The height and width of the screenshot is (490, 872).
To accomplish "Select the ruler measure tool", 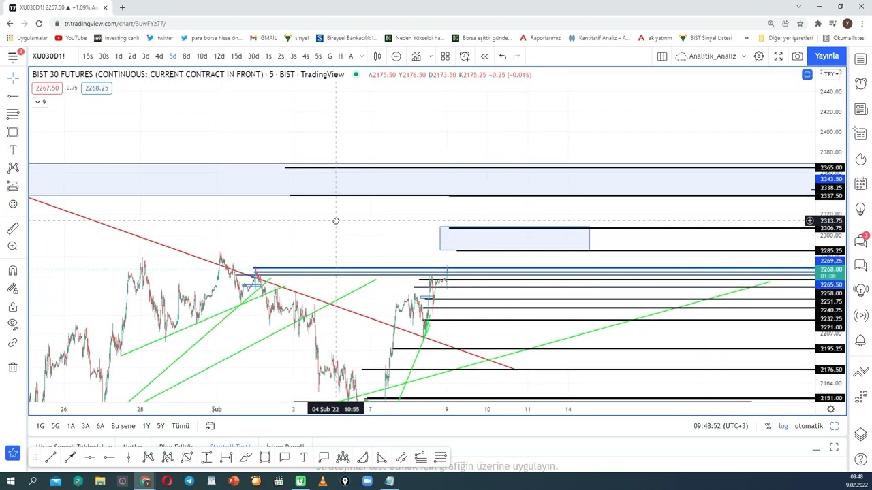I will click(13, 228).
